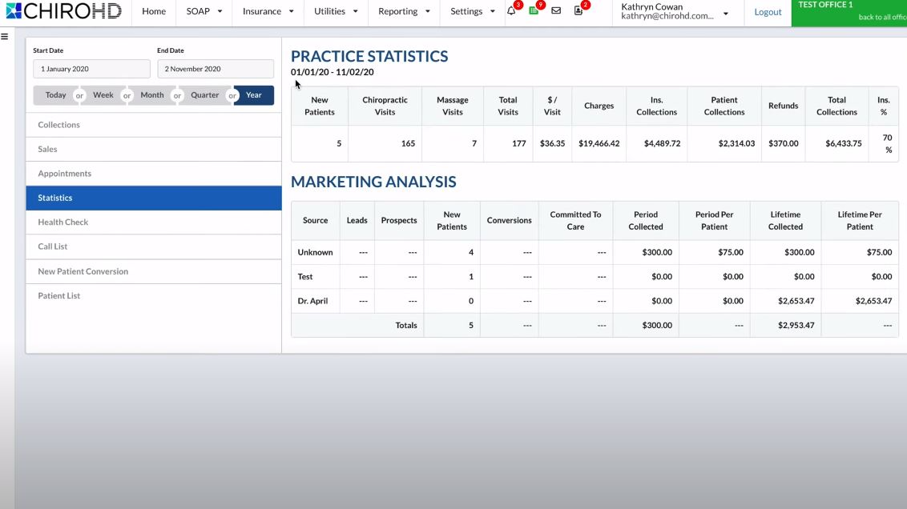Image resolution: width=907 pixels, height=509 pixels.
Task: Select the Quarter date range
Action: click(x=205, y=95)
